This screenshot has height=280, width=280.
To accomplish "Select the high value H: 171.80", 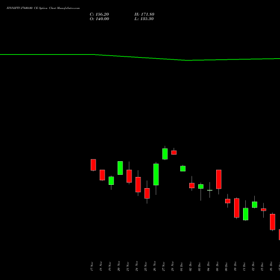I will tap(144, 15).
